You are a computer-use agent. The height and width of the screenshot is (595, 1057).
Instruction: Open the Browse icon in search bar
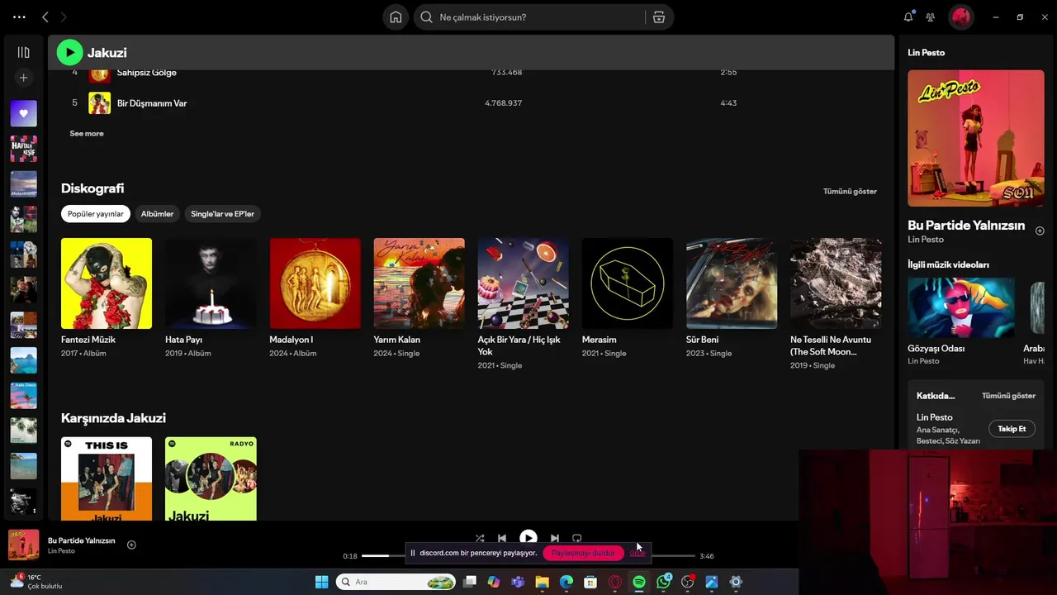659,17
